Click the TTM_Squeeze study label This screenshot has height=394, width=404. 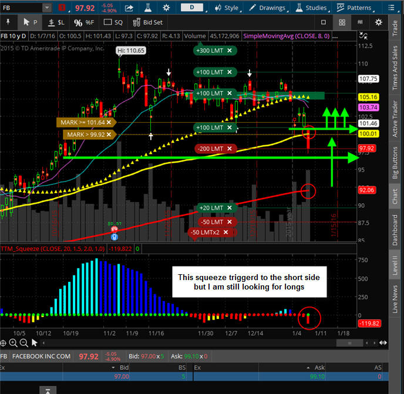(53, 248)
